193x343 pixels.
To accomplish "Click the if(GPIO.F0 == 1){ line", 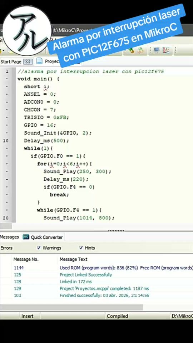I will click(x=58, y=156).
